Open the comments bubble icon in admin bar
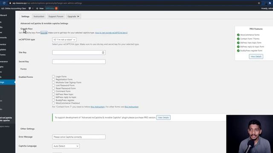The height and width of the screenshot is (153, 273). (x=30, y=8)
